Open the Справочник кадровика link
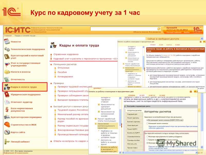The height and width of the screenshot is (155, 206). tap(66, 54)
